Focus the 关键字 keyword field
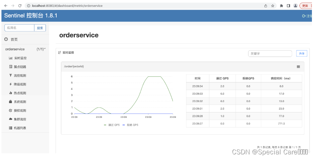The image size is (313, 159). [270, 54]
